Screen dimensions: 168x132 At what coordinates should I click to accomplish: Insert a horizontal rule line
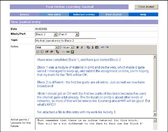pyautogui.click(x=63, y=52)
